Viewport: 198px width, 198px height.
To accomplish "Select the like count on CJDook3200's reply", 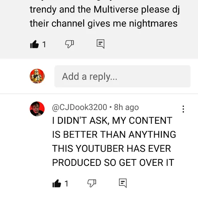I will tap(66, 184).
